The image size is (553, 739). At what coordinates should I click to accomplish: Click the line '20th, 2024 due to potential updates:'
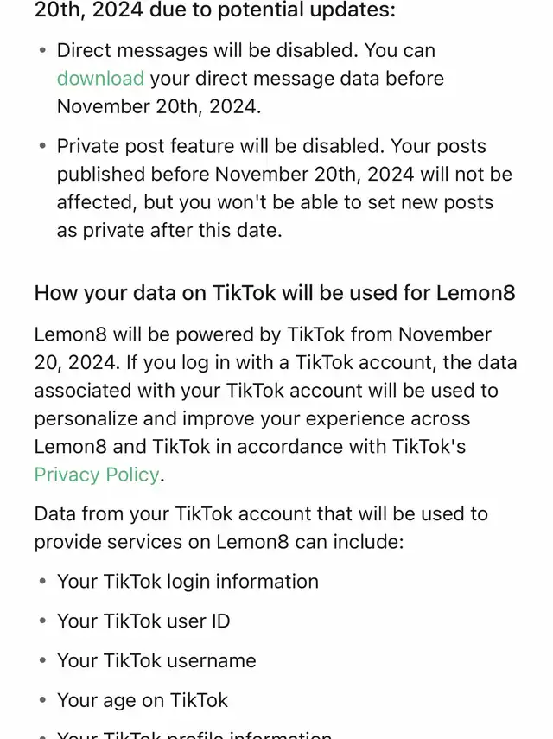click(214, 10)
